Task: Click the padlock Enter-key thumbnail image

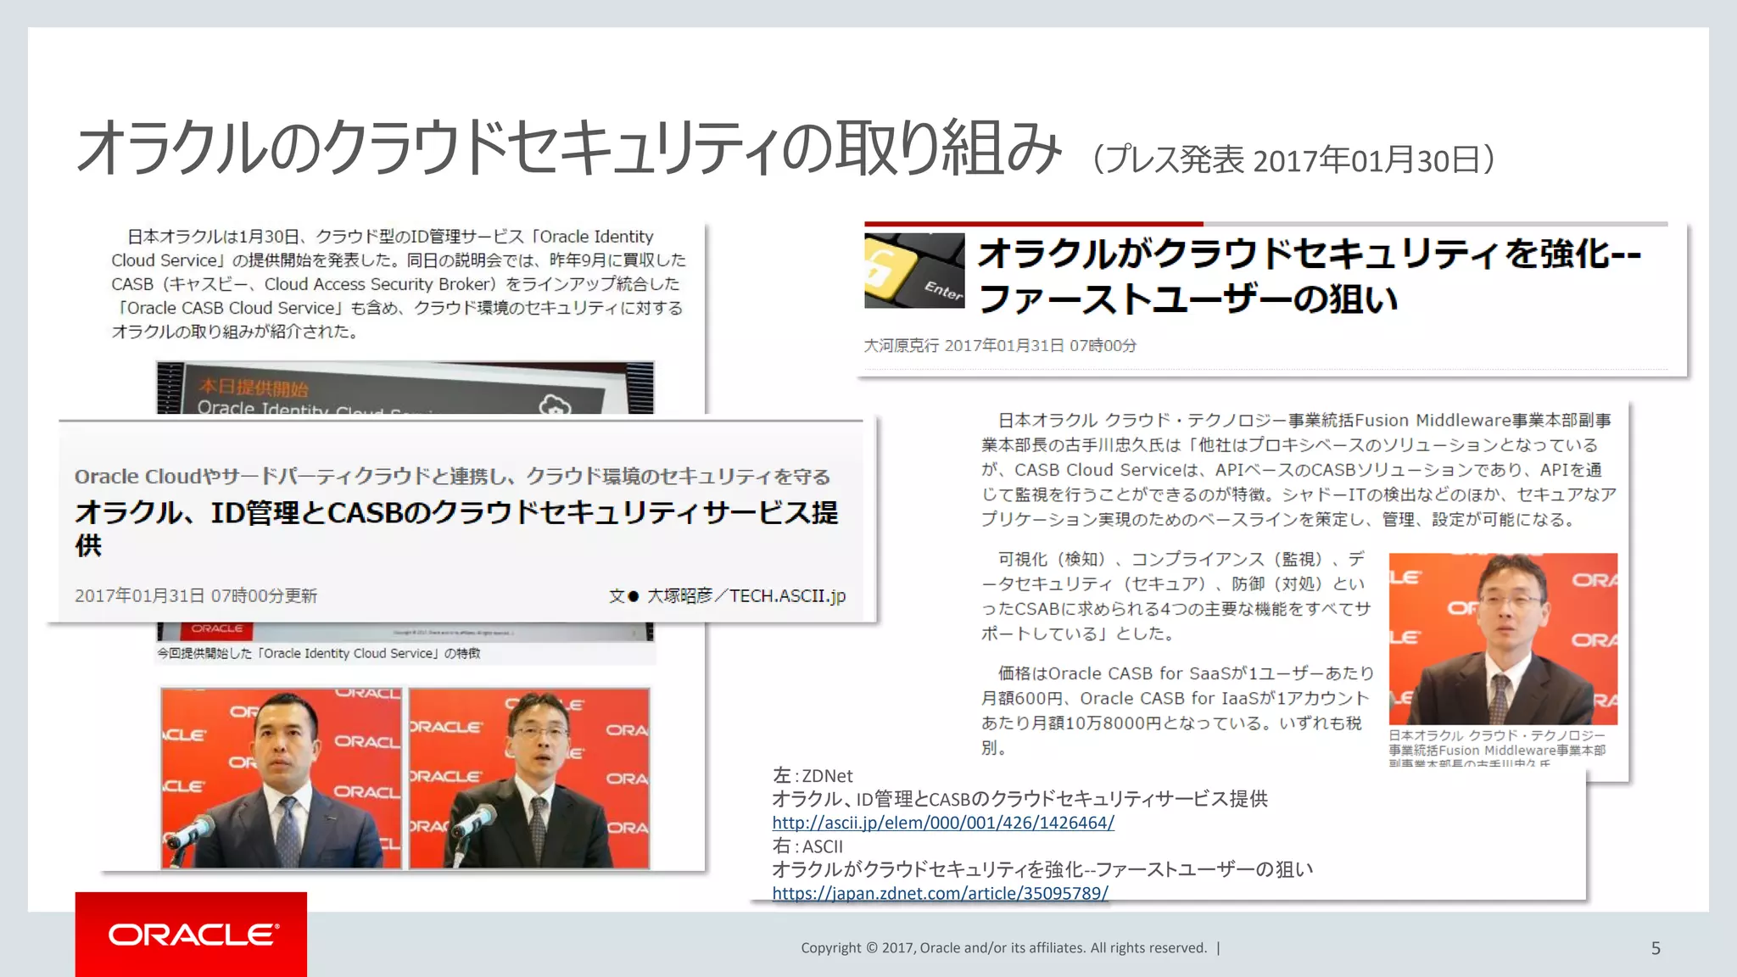Action: 914,271
